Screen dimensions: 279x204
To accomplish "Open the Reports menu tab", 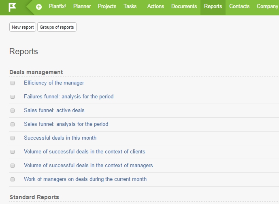I will point(213,6).
